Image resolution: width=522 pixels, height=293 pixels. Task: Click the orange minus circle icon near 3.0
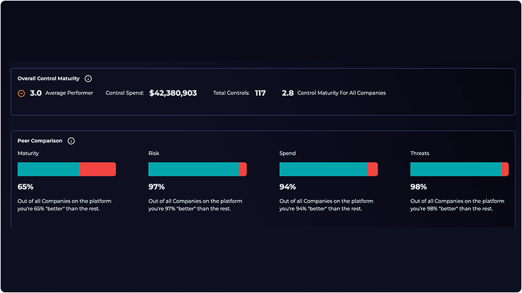point(22,93)
